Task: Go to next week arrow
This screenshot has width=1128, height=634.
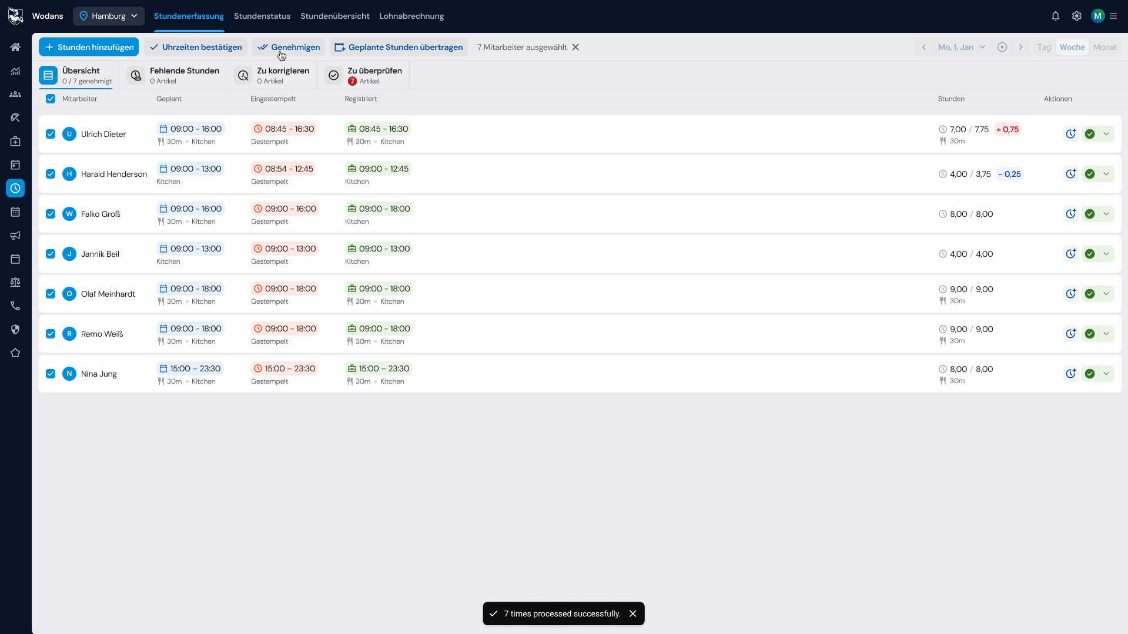Action: click(x=1020, y=47)
